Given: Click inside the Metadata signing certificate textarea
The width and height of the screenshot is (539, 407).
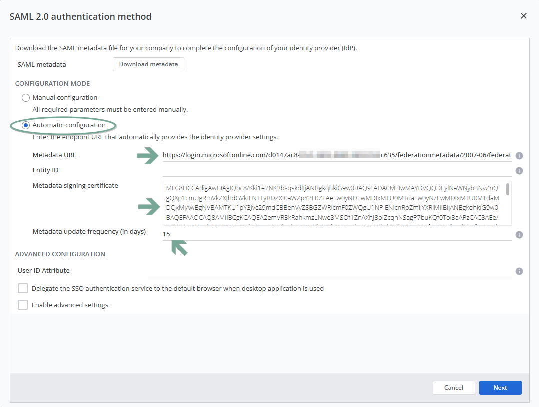Looking at the screenshot, I should tap(332, 203).
